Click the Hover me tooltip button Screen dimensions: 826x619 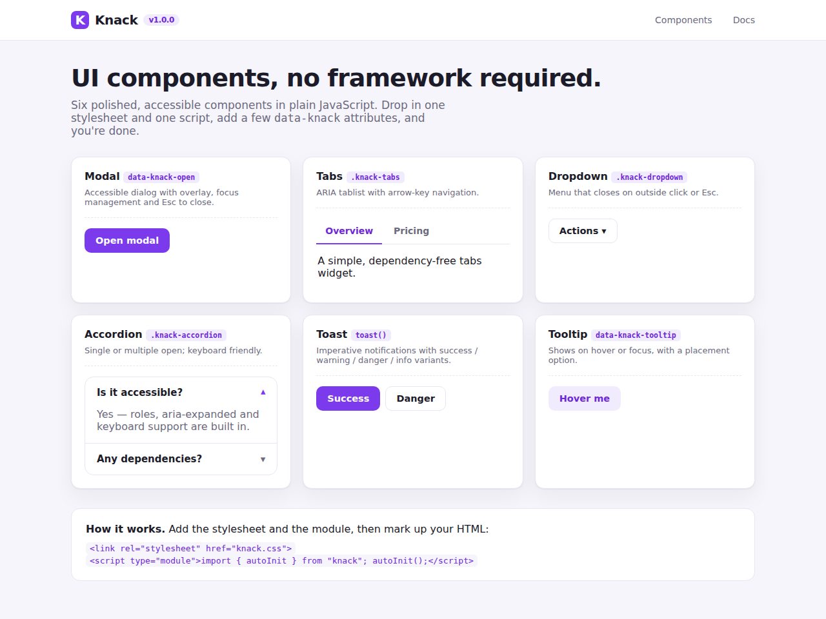pos(585,398)
